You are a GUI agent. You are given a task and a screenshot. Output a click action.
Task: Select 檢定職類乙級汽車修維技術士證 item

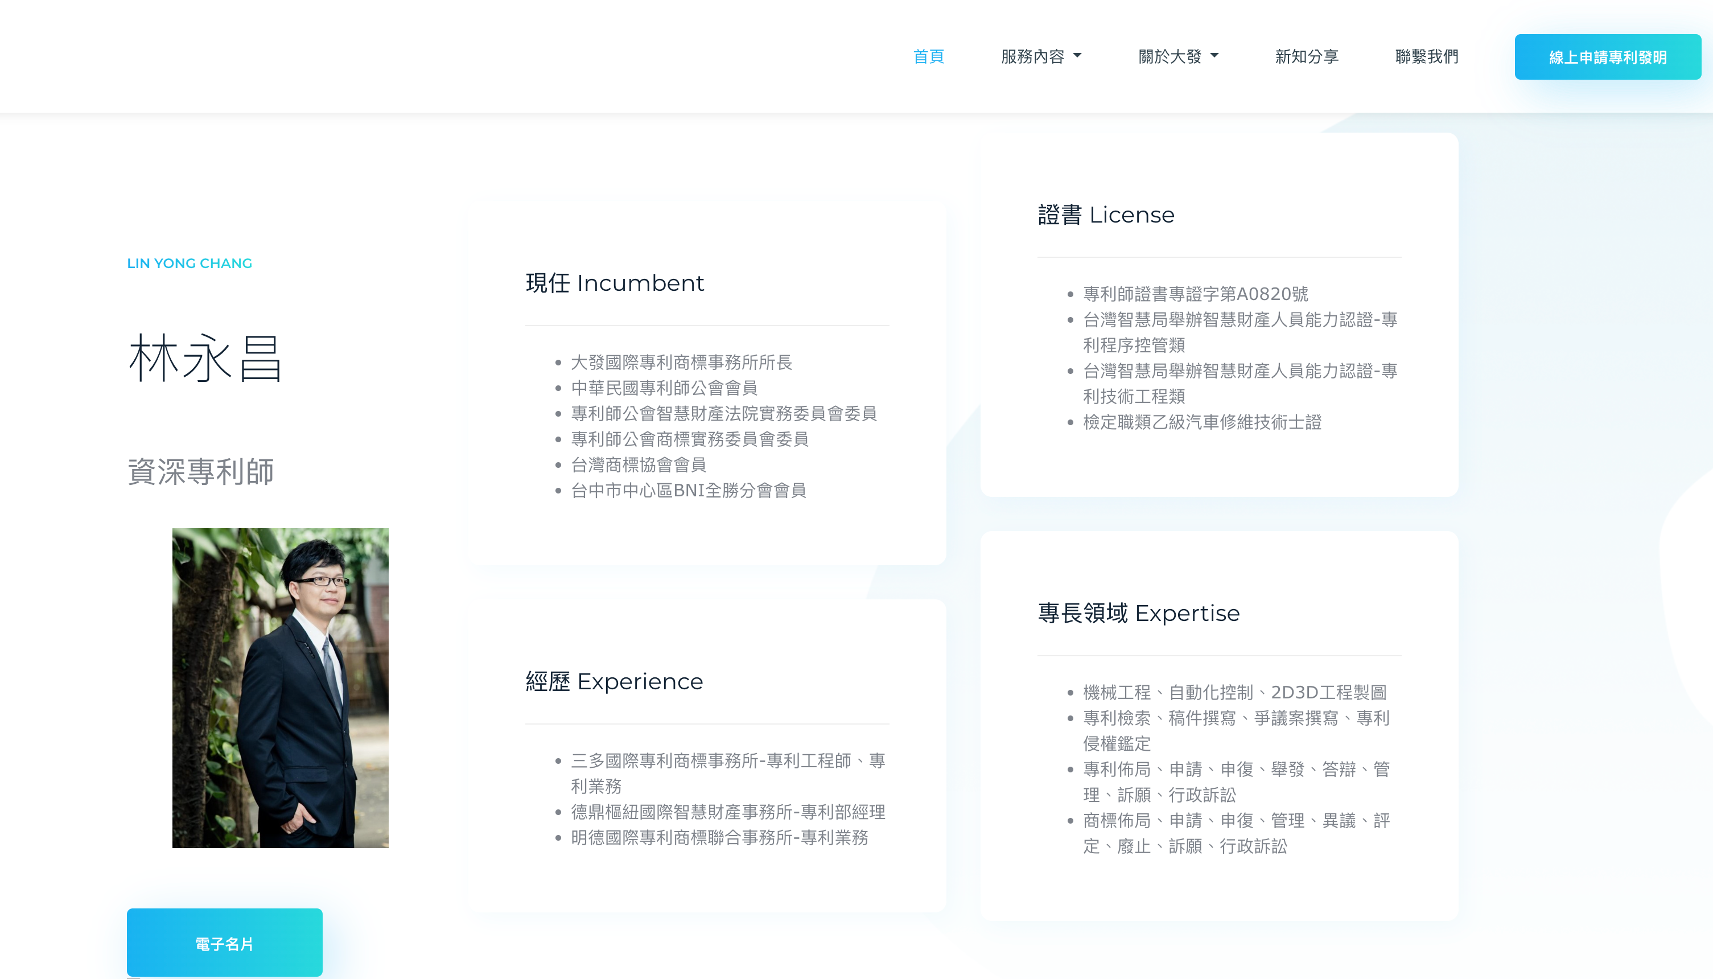point(1202,422)
